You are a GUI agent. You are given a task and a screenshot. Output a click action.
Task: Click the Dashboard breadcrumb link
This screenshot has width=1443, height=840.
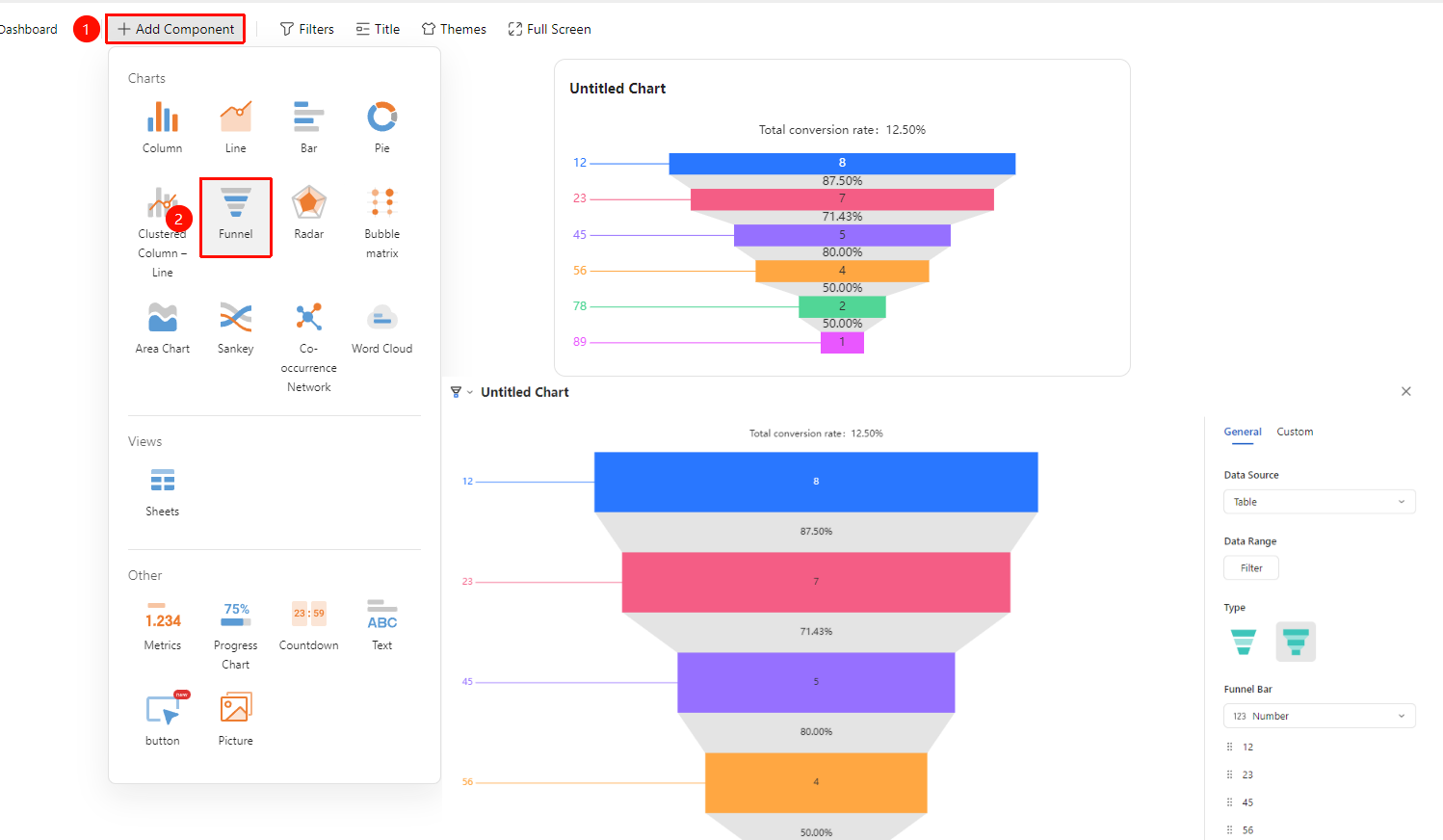29,29
